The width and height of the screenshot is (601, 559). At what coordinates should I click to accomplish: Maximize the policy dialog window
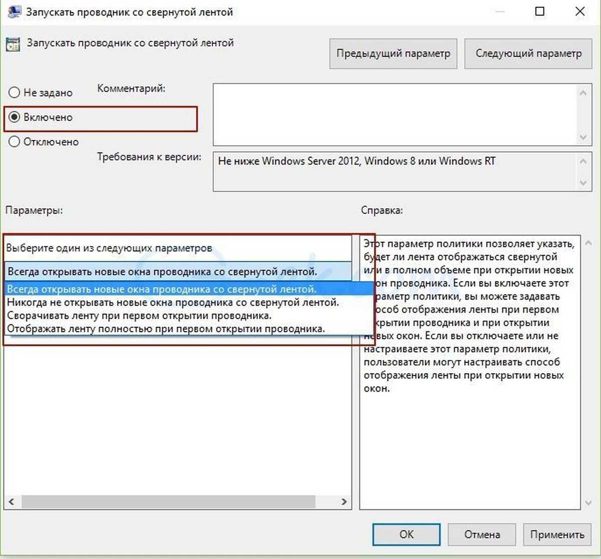click(x=540, y=12)
